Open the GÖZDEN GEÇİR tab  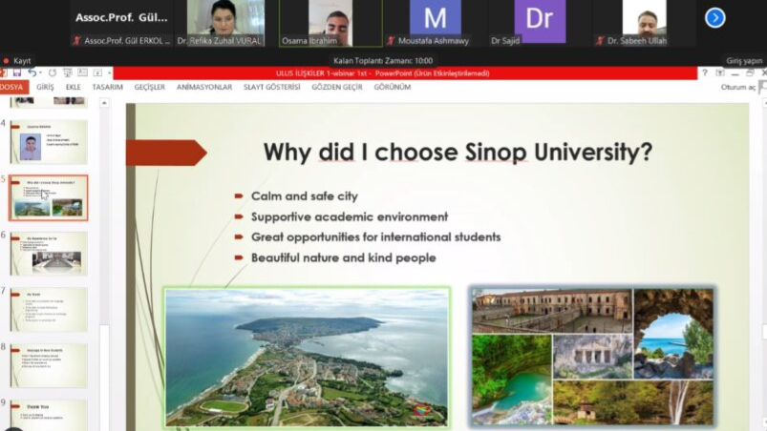(x=337, y=87)
